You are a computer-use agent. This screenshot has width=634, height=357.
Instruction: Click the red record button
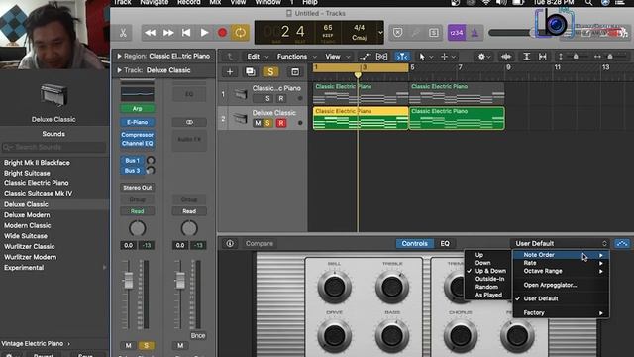coord(222,33)
